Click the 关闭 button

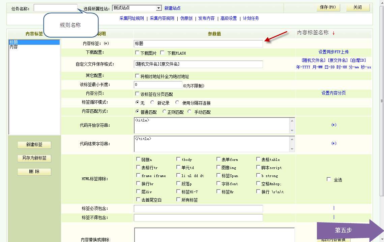pos(358,8)
